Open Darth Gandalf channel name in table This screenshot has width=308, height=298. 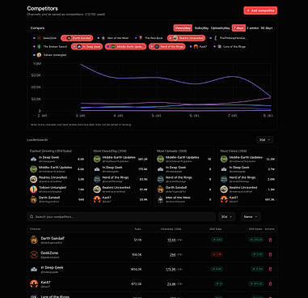53,238
